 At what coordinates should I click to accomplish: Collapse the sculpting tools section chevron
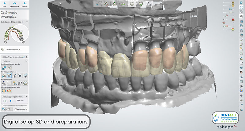tap(27, 61)
